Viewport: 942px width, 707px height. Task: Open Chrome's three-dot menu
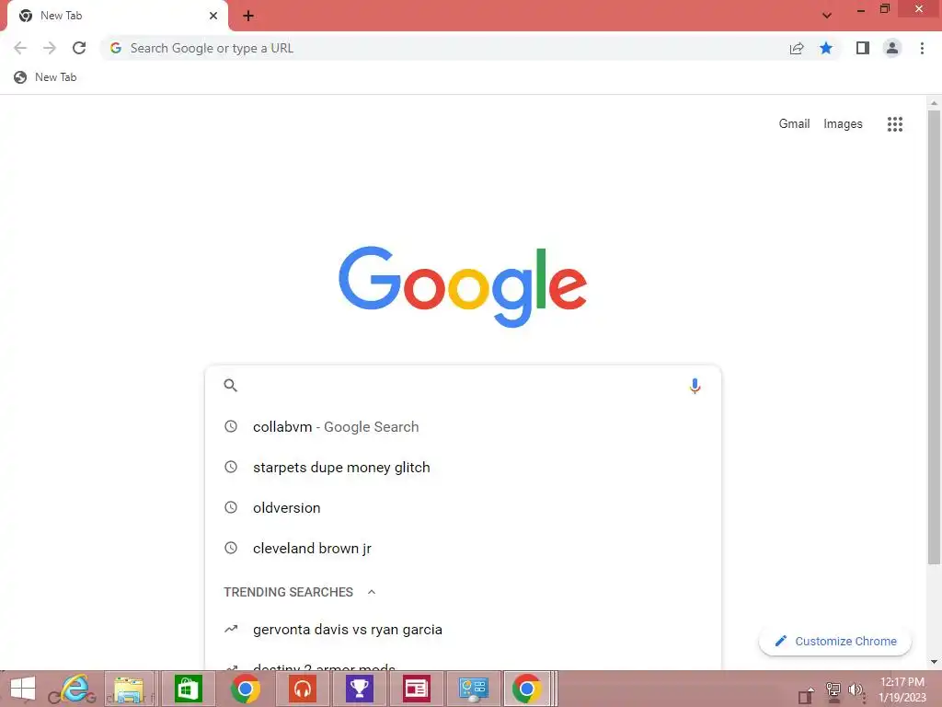coord(922,48)
